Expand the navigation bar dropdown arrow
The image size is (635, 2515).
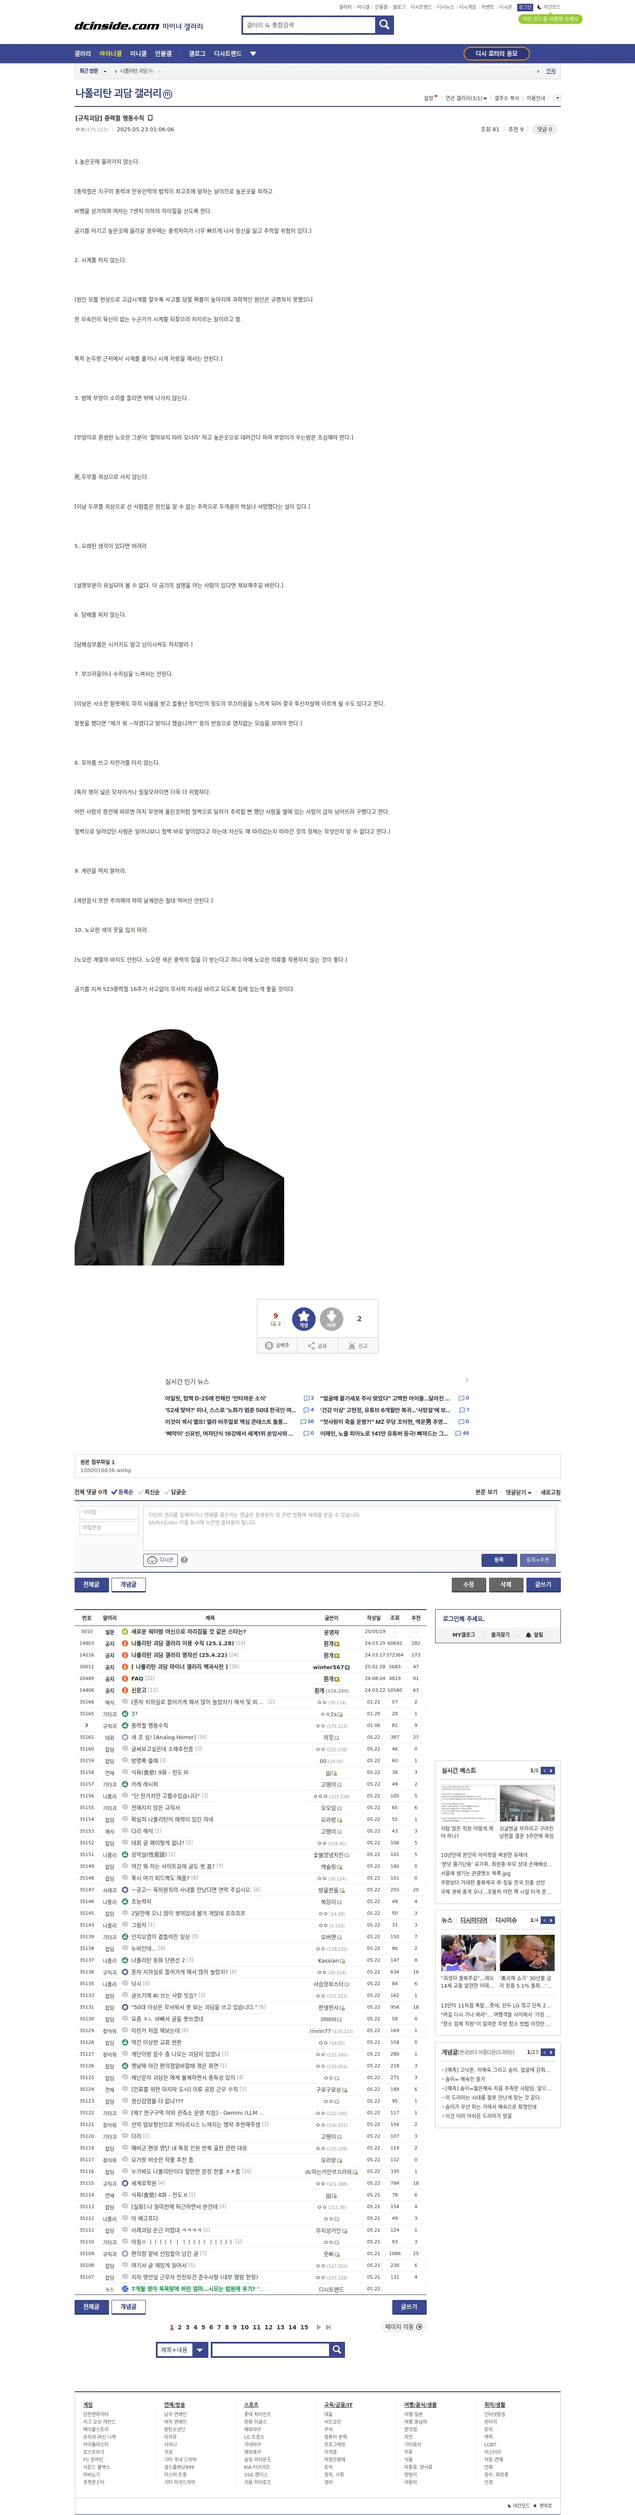253,54
